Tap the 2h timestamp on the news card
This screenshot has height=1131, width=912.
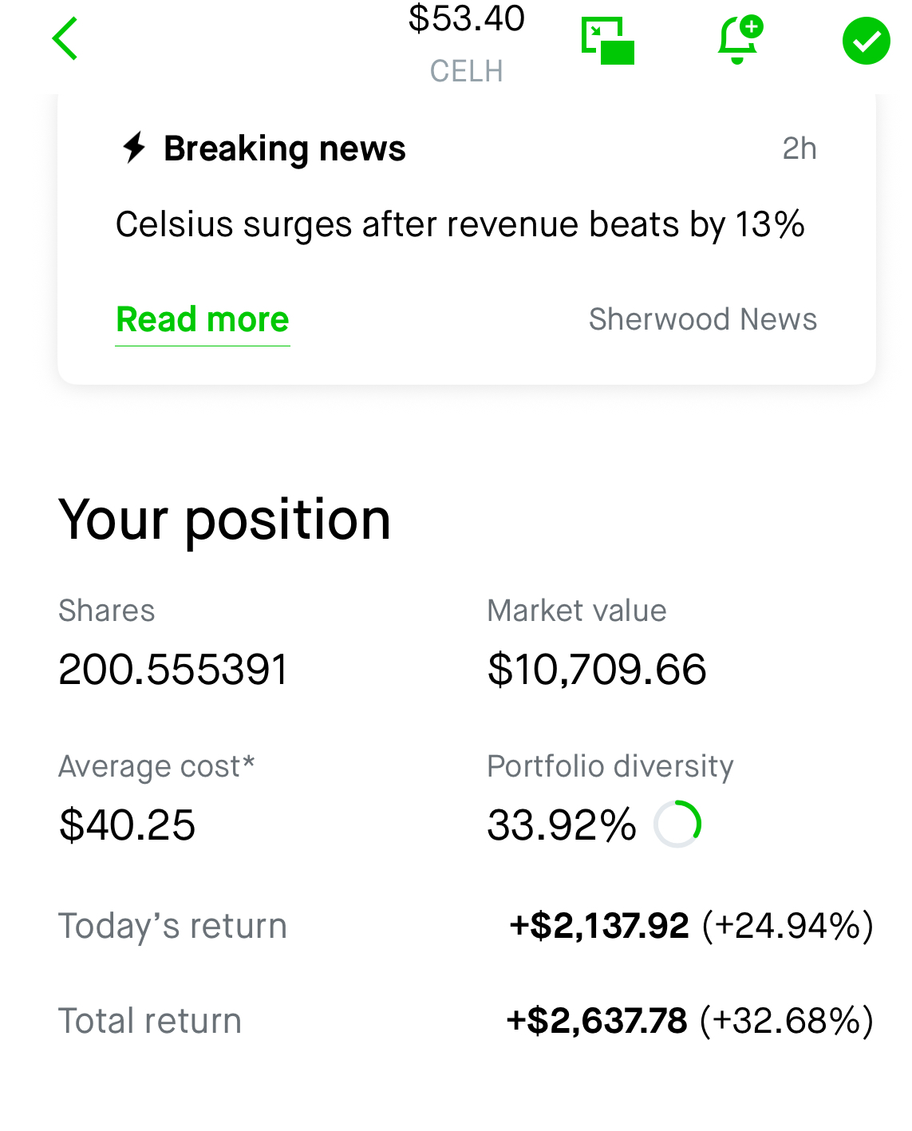pos(799,148)
